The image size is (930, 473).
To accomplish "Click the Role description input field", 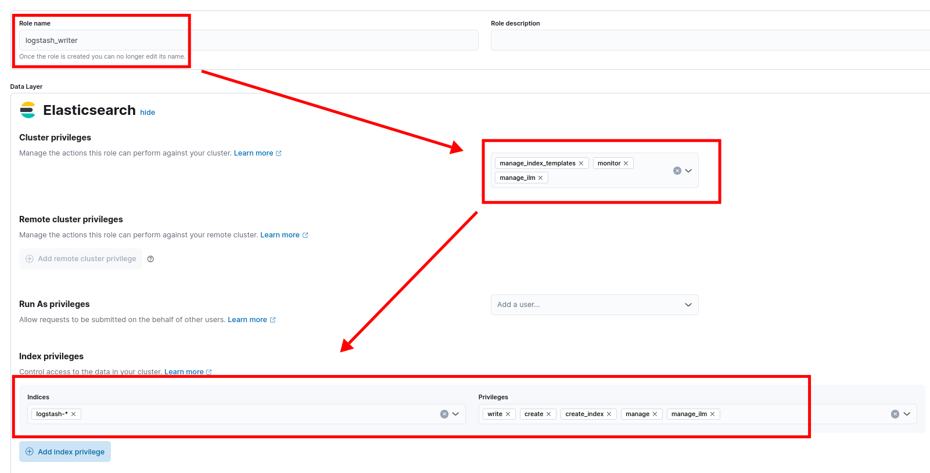I will point(710,40).
